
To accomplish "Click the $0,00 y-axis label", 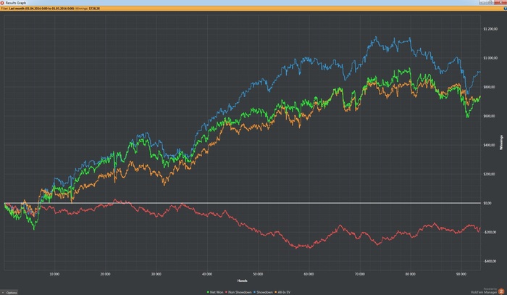I will [487, 203].
